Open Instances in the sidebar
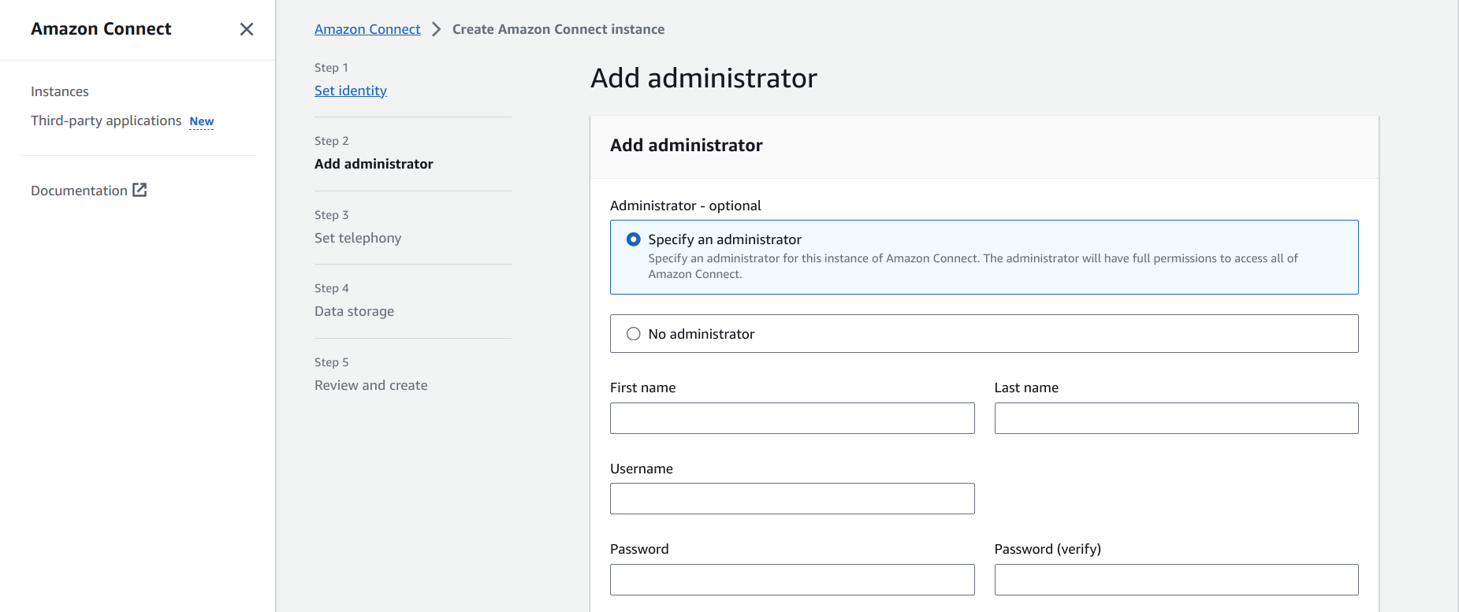The height and width of the screenshot is (612, 1459). point(60,91)
